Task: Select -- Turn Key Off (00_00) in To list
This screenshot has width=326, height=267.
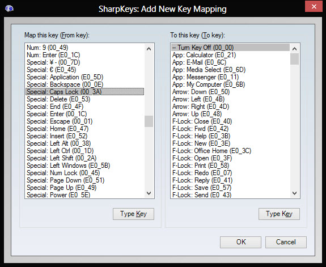Action: click(x=230, y=48)
